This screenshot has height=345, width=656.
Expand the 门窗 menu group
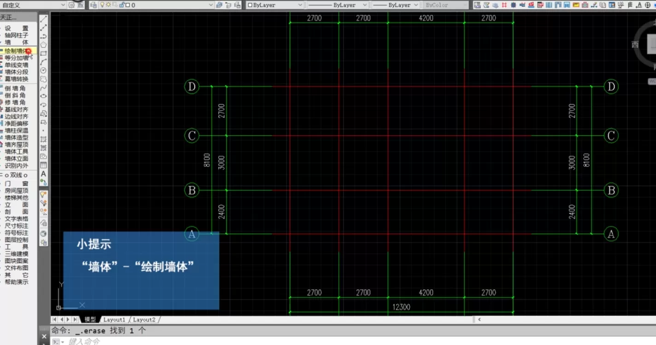click(17, 183)
